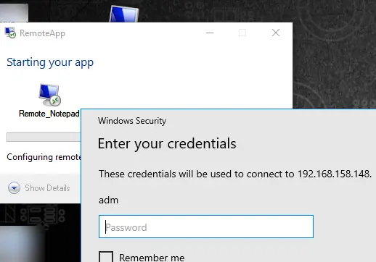Viewport: 376px width, 262px height.
Task: Select the desktop icon behind RemoteApp window
Action: pyautogui.click(x=124, y=14)
